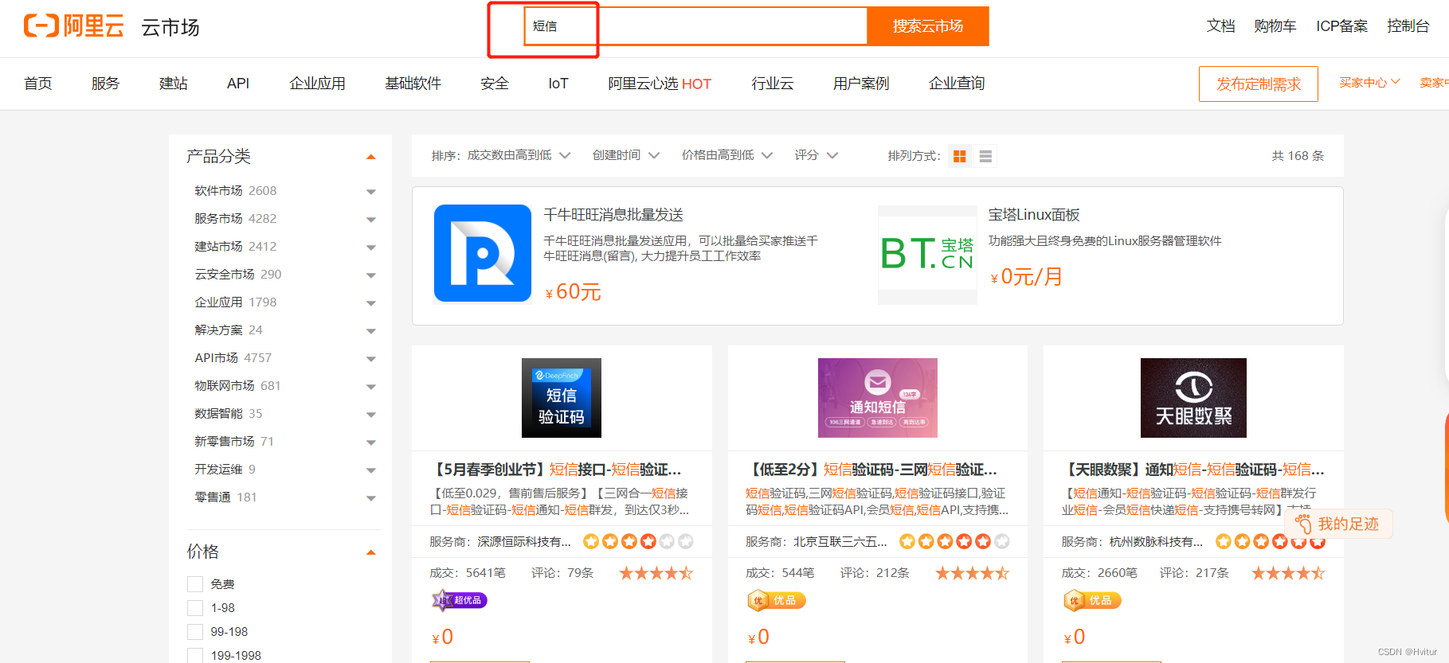Image resolution: width=1449 pixels, height=663 pixels.
Task: Open 我的足迹 footprint icon
Action: click(x=1303, y=524)
